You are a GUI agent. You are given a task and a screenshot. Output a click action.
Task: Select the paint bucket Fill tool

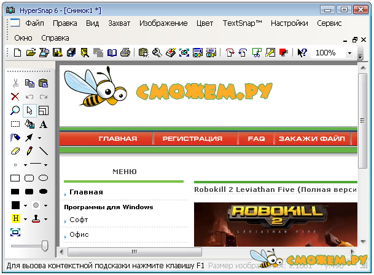[x=29, y=124]
